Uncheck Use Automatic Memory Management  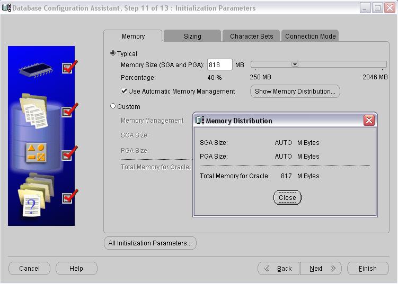(x=124, y=91)
